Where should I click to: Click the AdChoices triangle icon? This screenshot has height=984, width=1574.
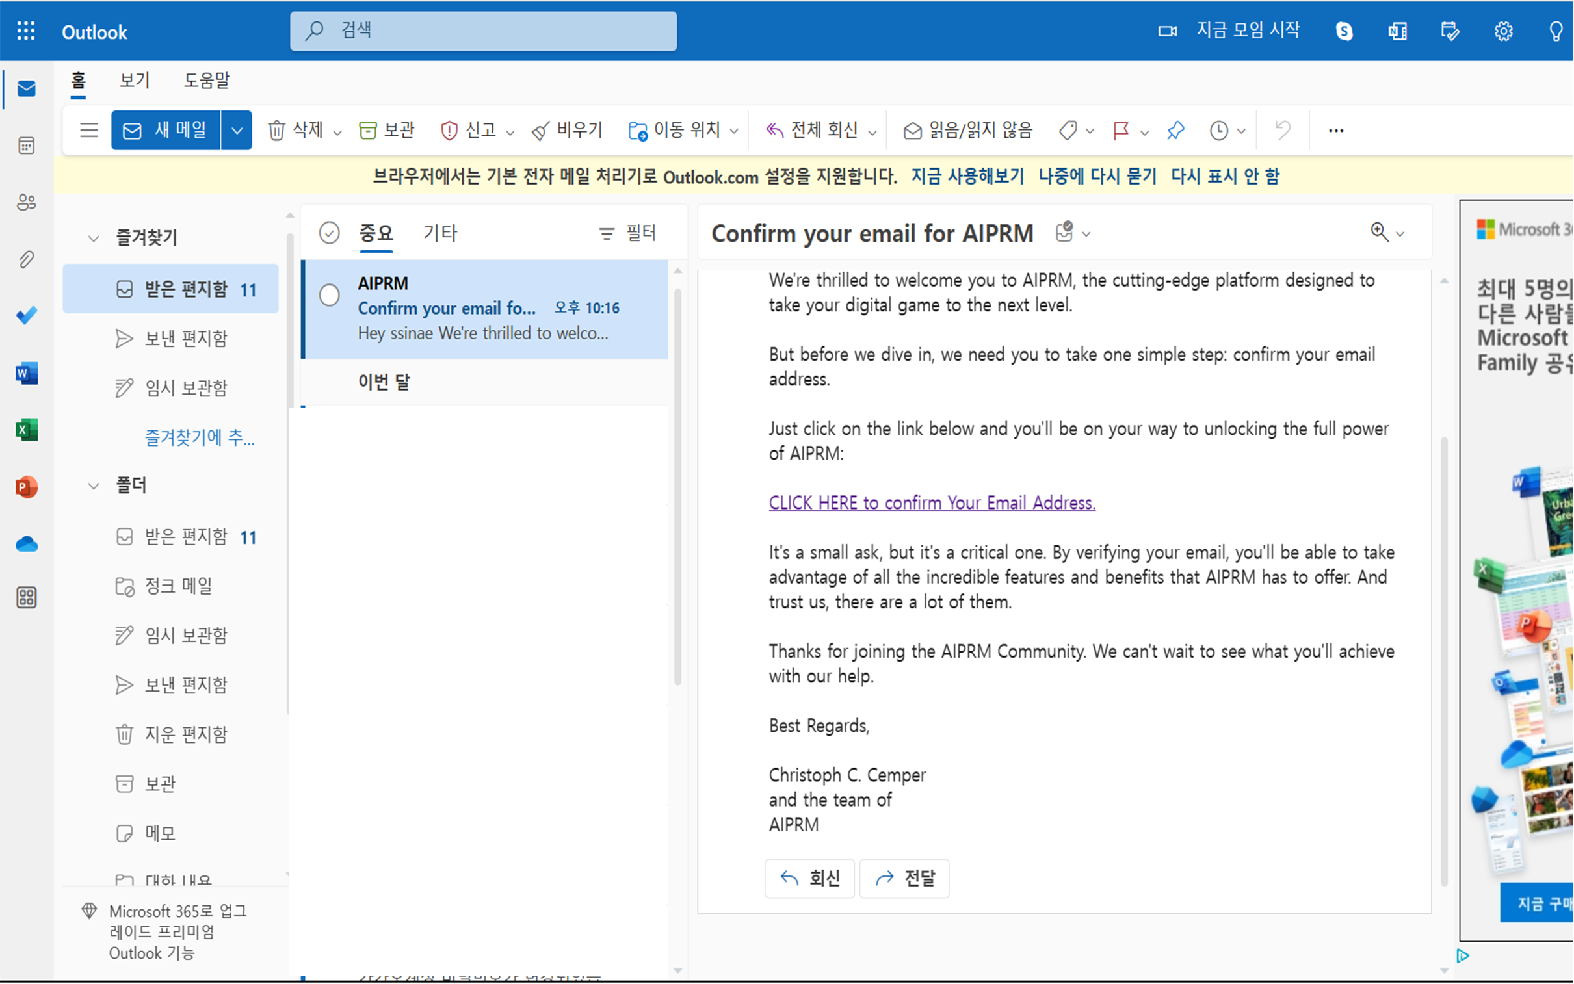(x=1464, y=956)
